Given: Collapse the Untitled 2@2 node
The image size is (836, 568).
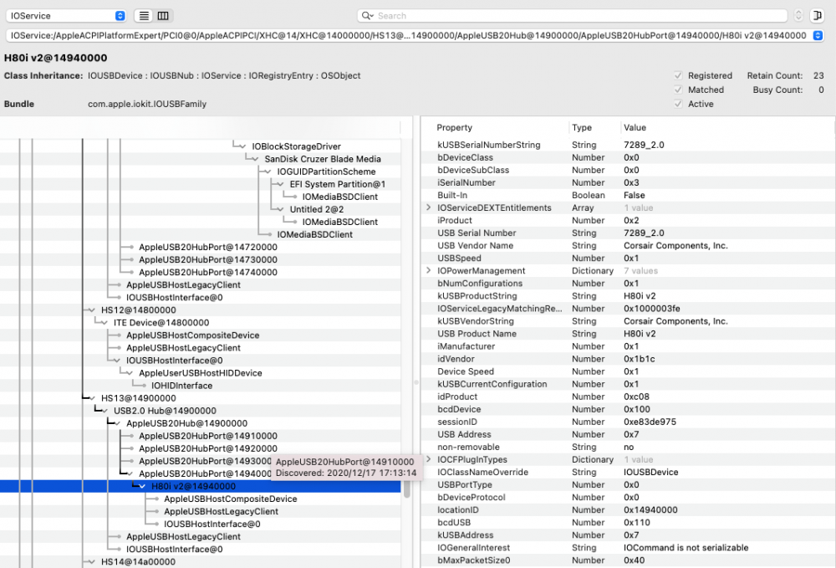Looking at the screenshot, I should point(281,210).
